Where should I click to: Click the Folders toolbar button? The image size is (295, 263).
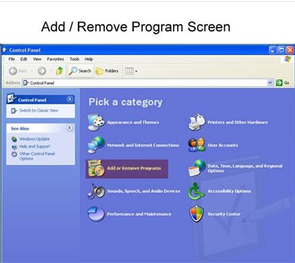(107, 71)
